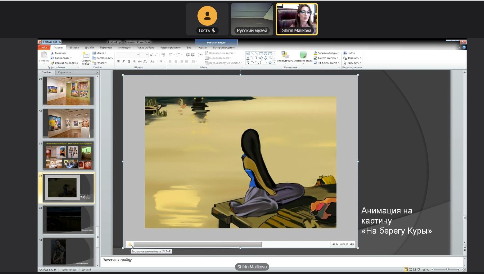Toggle text shadow (S) formatting
The height and width of the screenshot is (274, 484).
pos(134,61)
